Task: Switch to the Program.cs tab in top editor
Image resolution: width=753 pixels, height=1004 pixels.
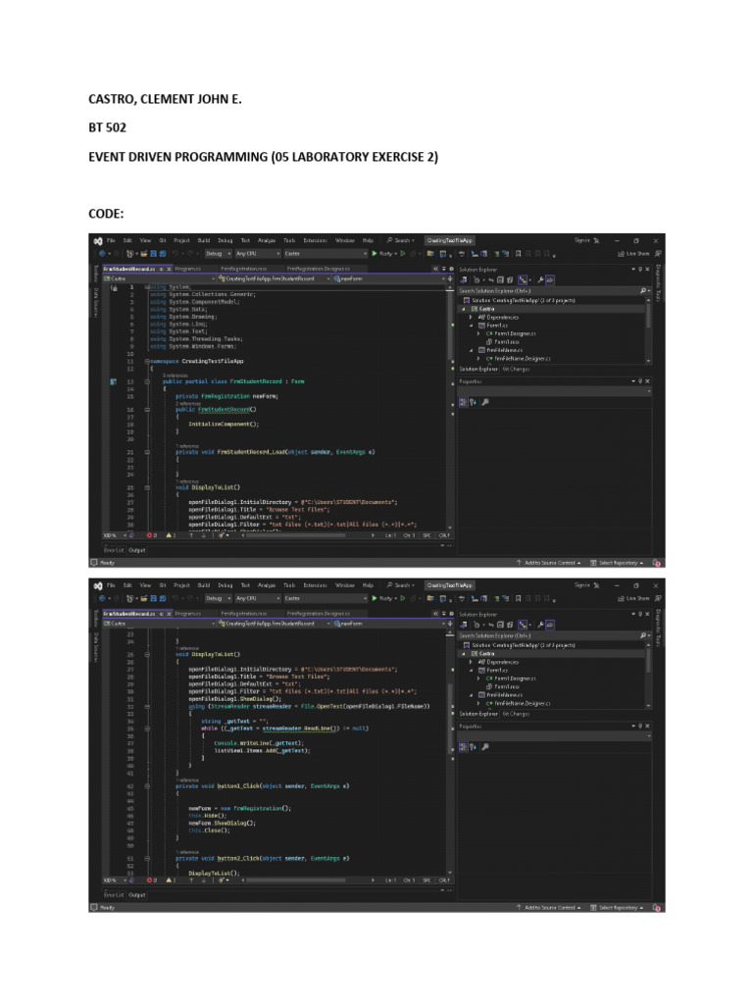Action: pos(187,268)
